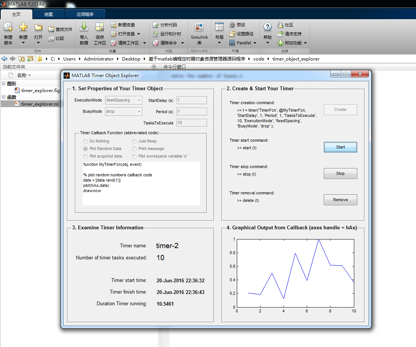The width and height of the screenshot is (416, 347).
Task: Click the 设置路径 (Set Path) icon
Action: [232, 34]
